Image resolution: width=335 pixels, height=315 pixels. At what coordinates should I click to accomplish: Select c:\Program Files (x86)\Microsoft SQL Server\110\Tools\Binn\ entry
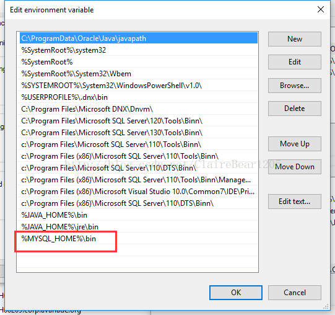point(137,156)
